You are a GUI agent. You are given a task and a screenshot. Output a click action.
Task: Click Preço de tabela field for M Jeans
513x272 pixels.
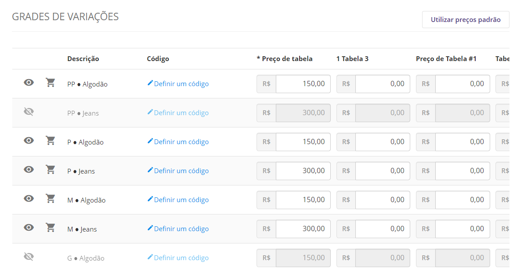tap(303, 229)
